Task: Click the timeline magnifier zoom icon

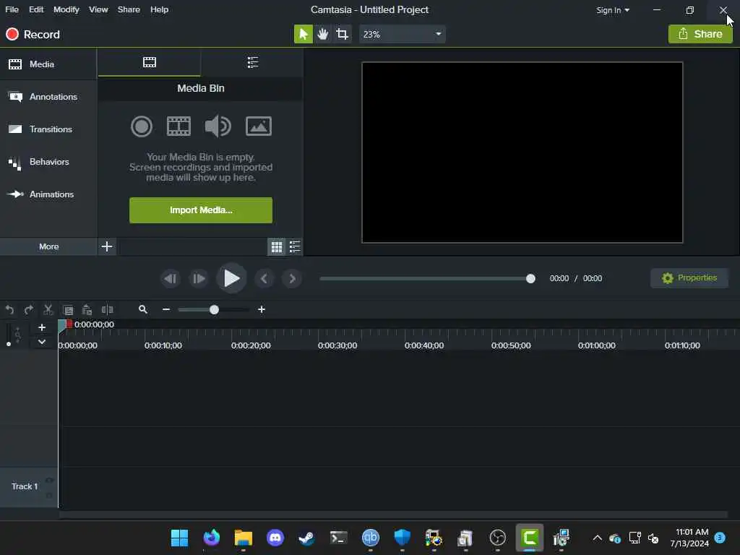Action: pos(143,309)
